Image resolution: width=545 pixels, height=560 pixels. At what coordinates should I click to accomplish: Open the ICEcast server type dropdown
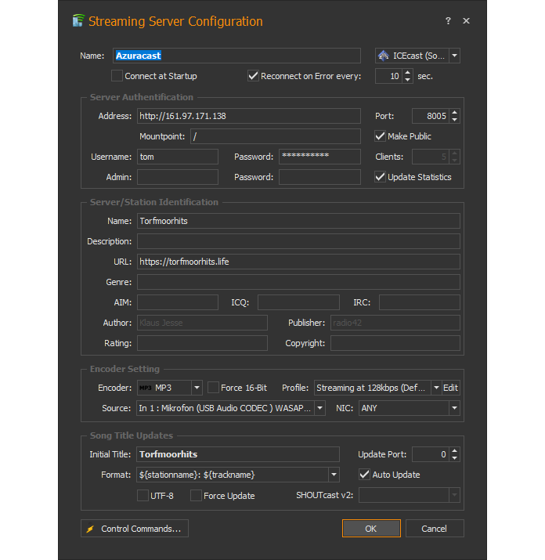point(454,56)
